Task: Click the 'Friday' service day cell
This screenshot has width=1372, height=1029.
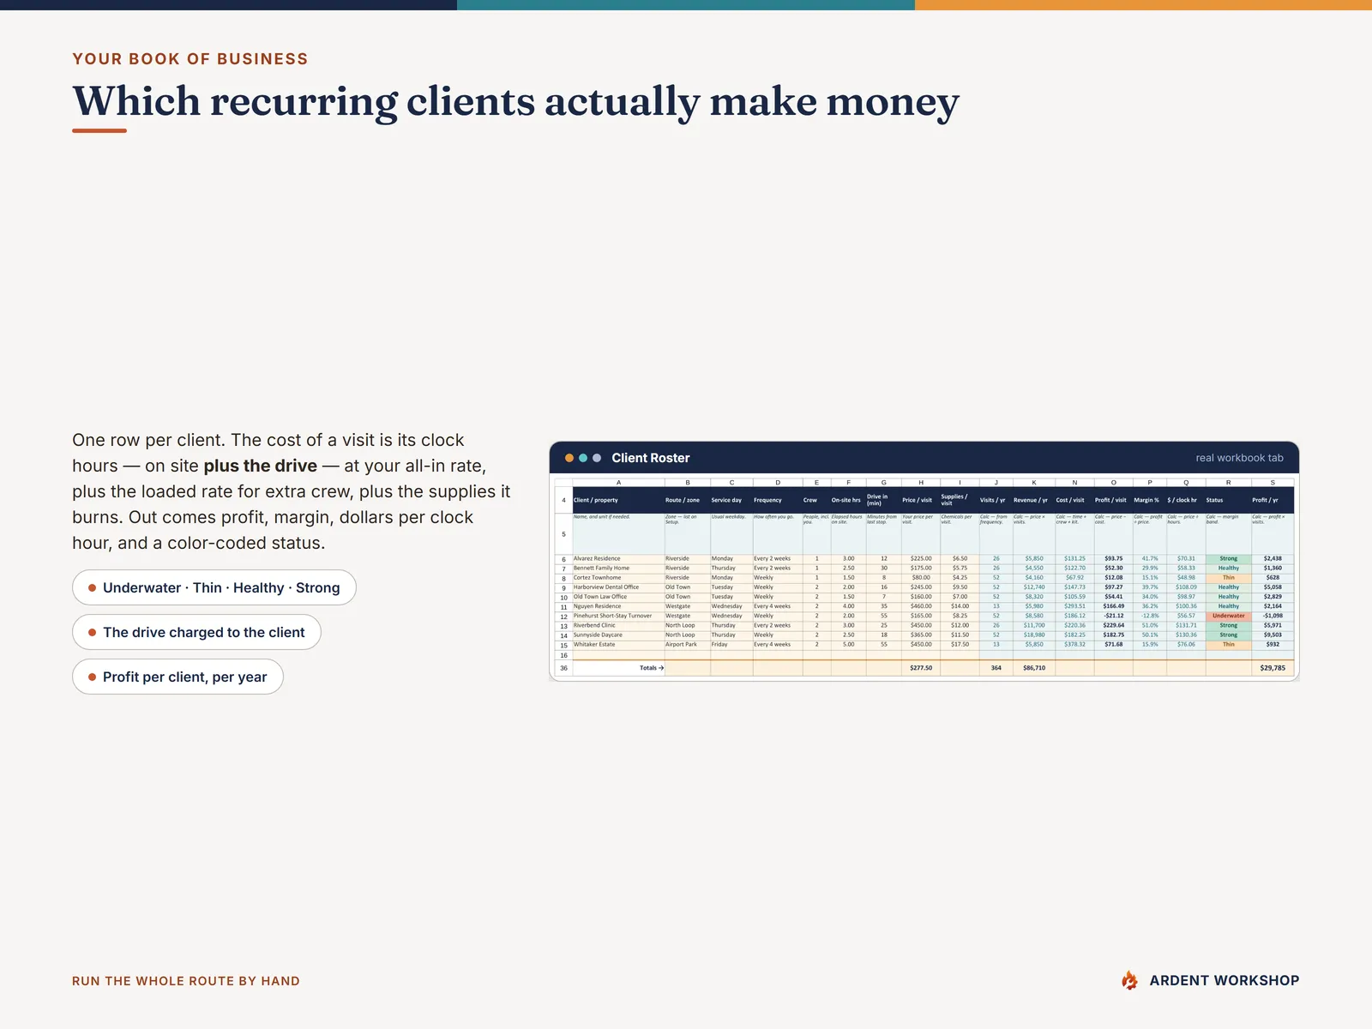Action: 731,645
